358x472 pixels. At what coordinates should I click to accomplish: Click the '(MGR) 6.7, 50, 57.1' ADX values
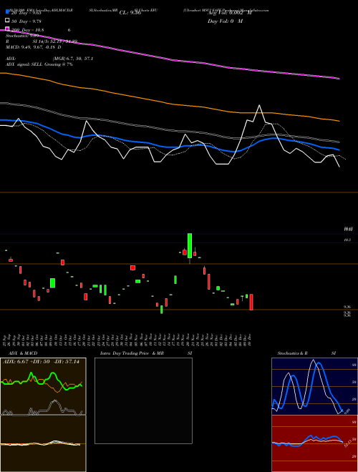[72, 59]
